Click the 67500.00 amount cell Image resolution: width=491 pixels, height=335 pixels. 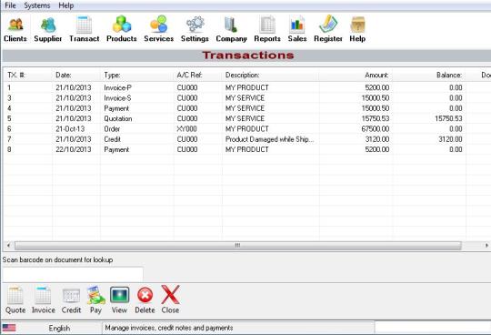click(376, 129)
